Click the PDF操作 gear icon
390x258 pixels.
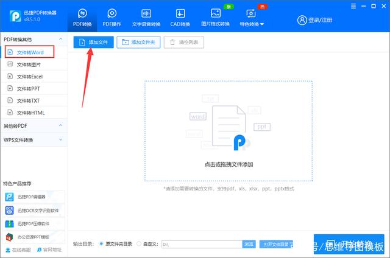112,13
